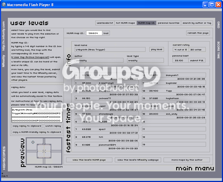This screenshot has height=182, width=223.
Task: Open search by author or tag tab
Action: pyautogui.click(x=197, y=23)
